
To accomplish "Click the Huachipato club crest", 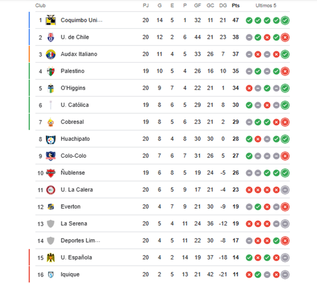I will 51,139.
